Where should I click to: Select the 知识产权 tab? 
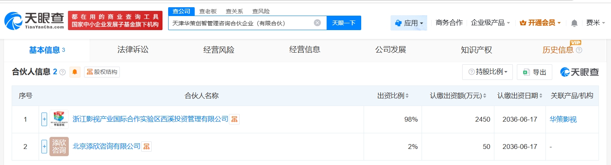coord(477,50)
